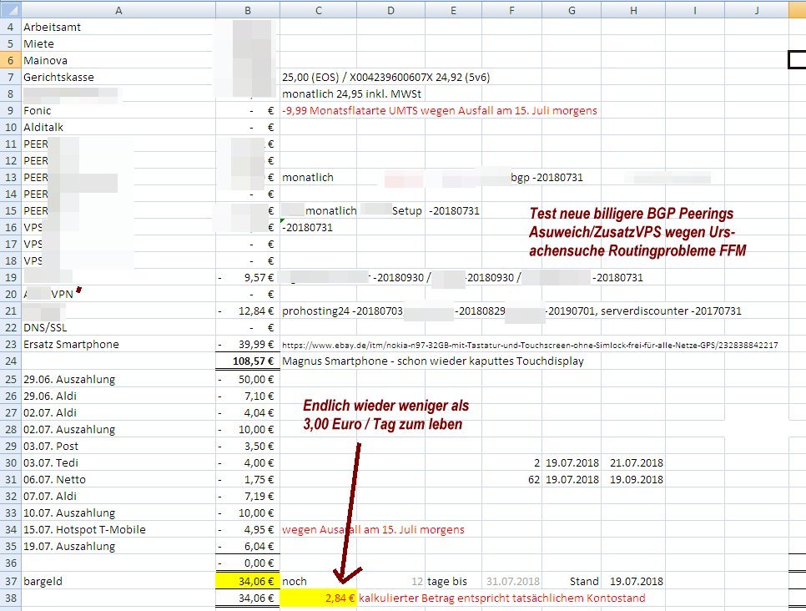Select the yellow 34,06 € cell
The image size is (806, 611).
coord(247,581)
